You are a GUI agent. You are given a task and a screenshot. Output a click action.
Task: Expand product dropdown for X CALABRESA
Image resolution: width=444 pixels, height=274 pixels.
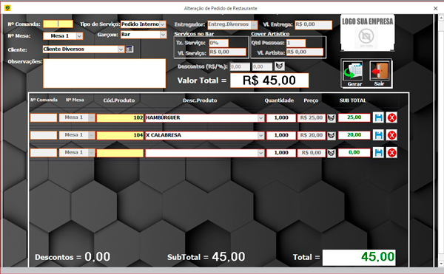(260, 136)
